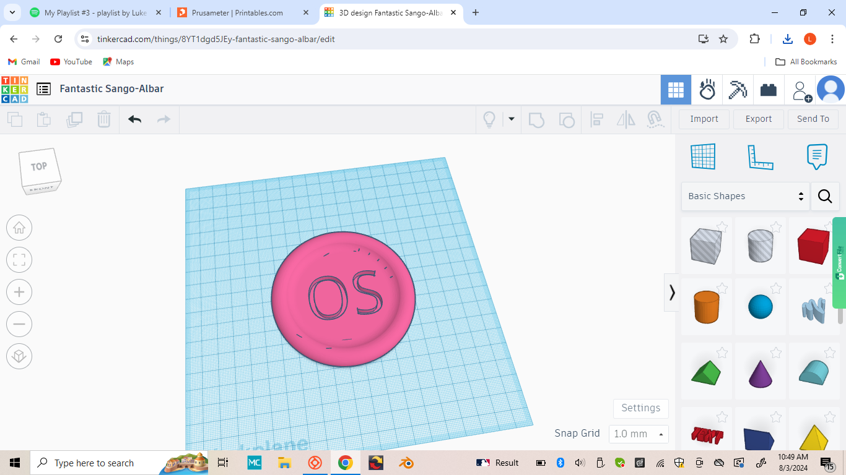This screenshot has height=475, width=846.
Task: Switch to My Playlist #3 tab
Action: (x=95, y=12)
